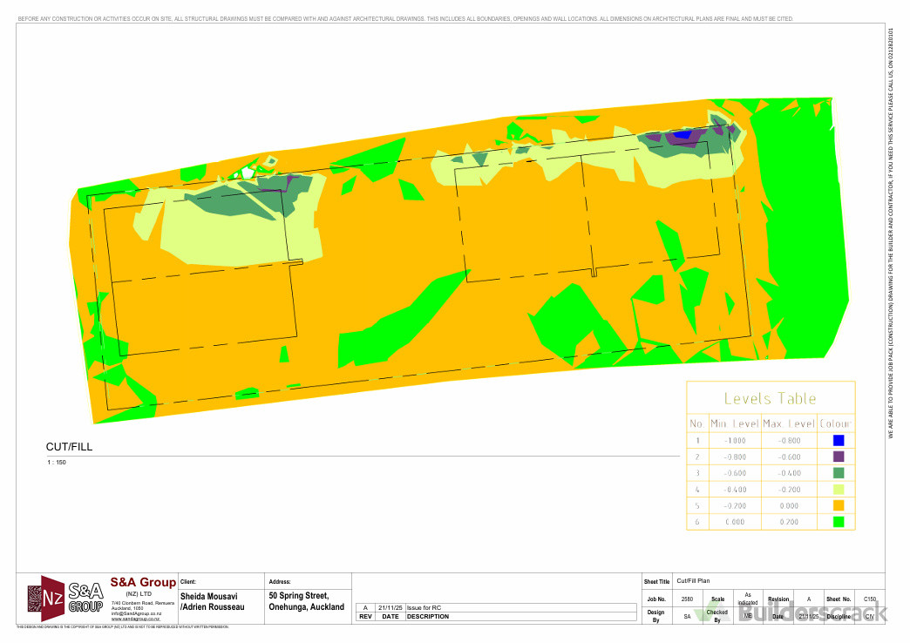
Task: Select the purple colour swatch for level 2
Action: 838,457
